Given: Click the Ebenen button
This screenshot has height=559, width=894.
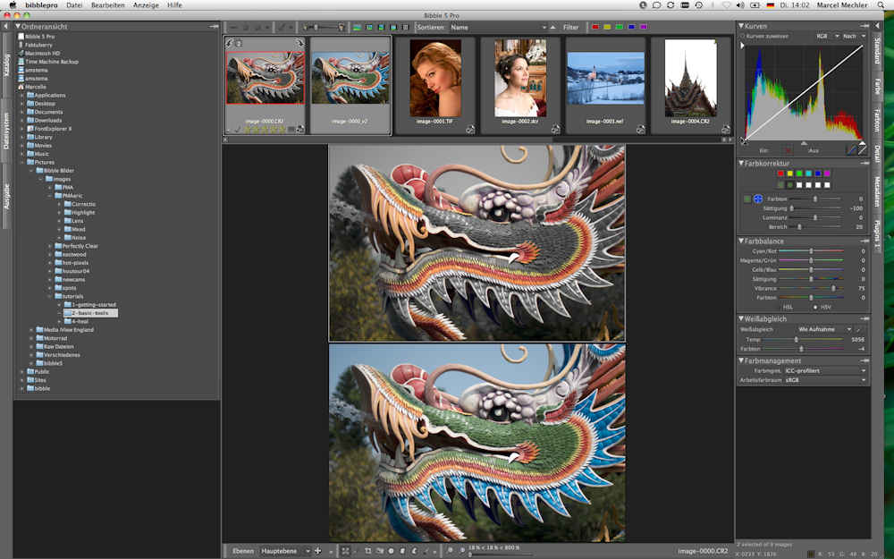Looking at the screenshot, I should [x=241, y=551].
